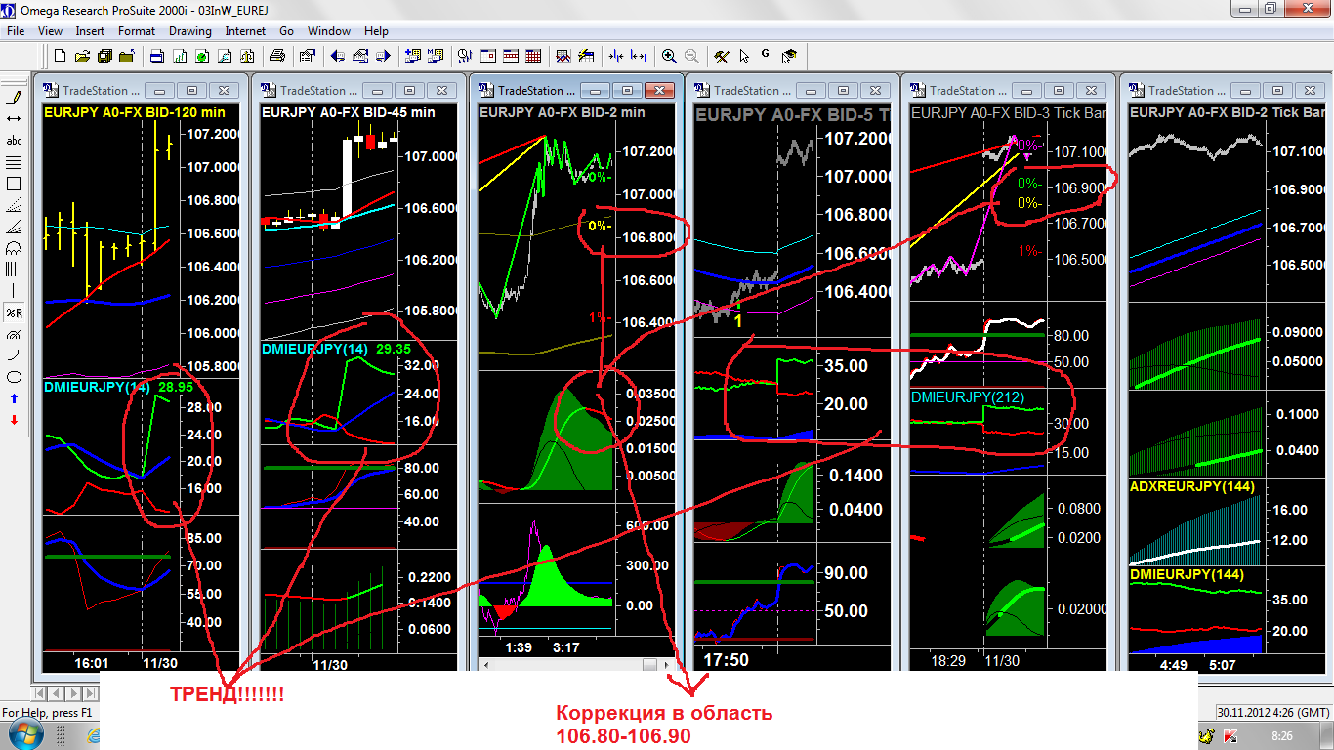
Task: Select the ellipse drawing tool
Action: point(15,377)
